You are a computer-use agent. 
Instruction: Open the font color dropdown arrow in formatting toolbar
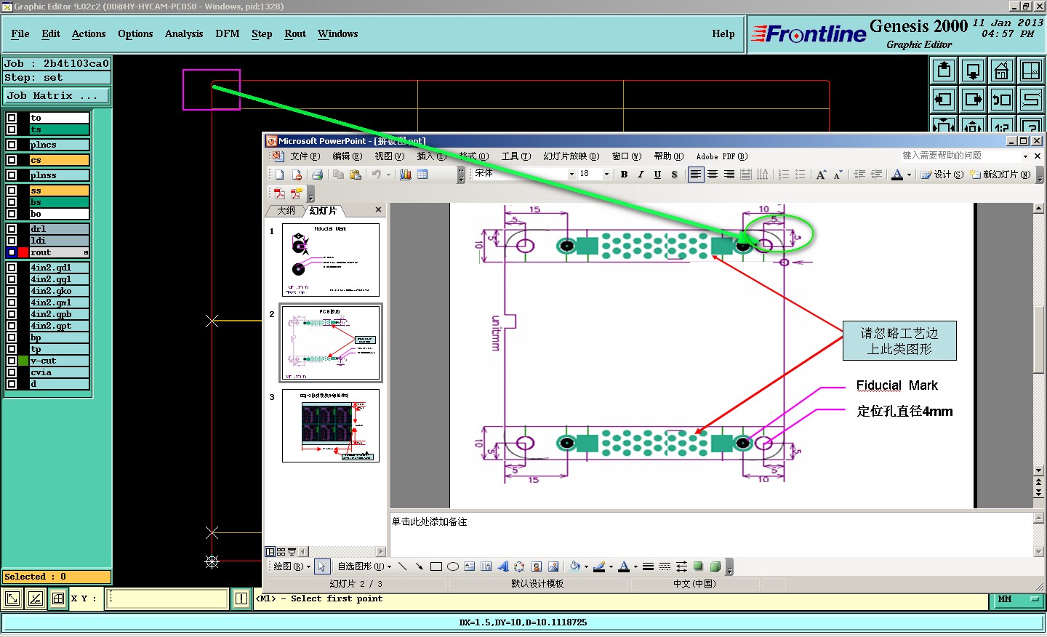coord(909,175)
